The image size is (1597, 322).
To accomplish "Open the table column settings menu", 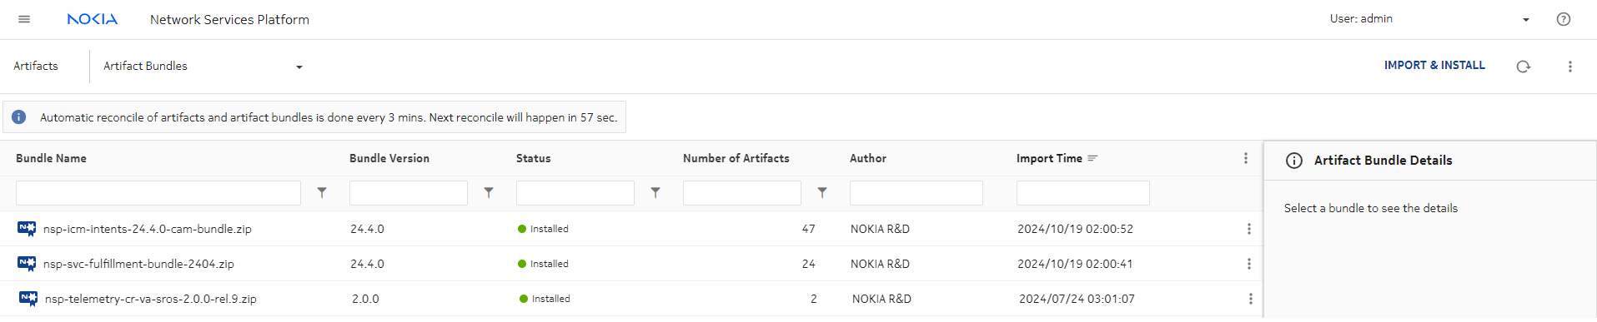I will click(x=1246, y=158).
